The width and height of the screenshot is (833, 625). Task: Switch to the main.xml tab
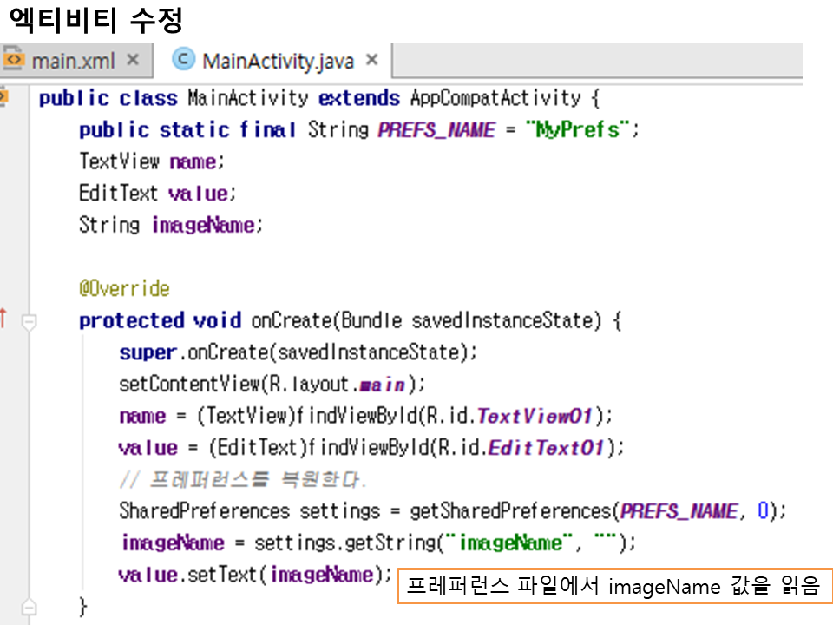(73, 61)
